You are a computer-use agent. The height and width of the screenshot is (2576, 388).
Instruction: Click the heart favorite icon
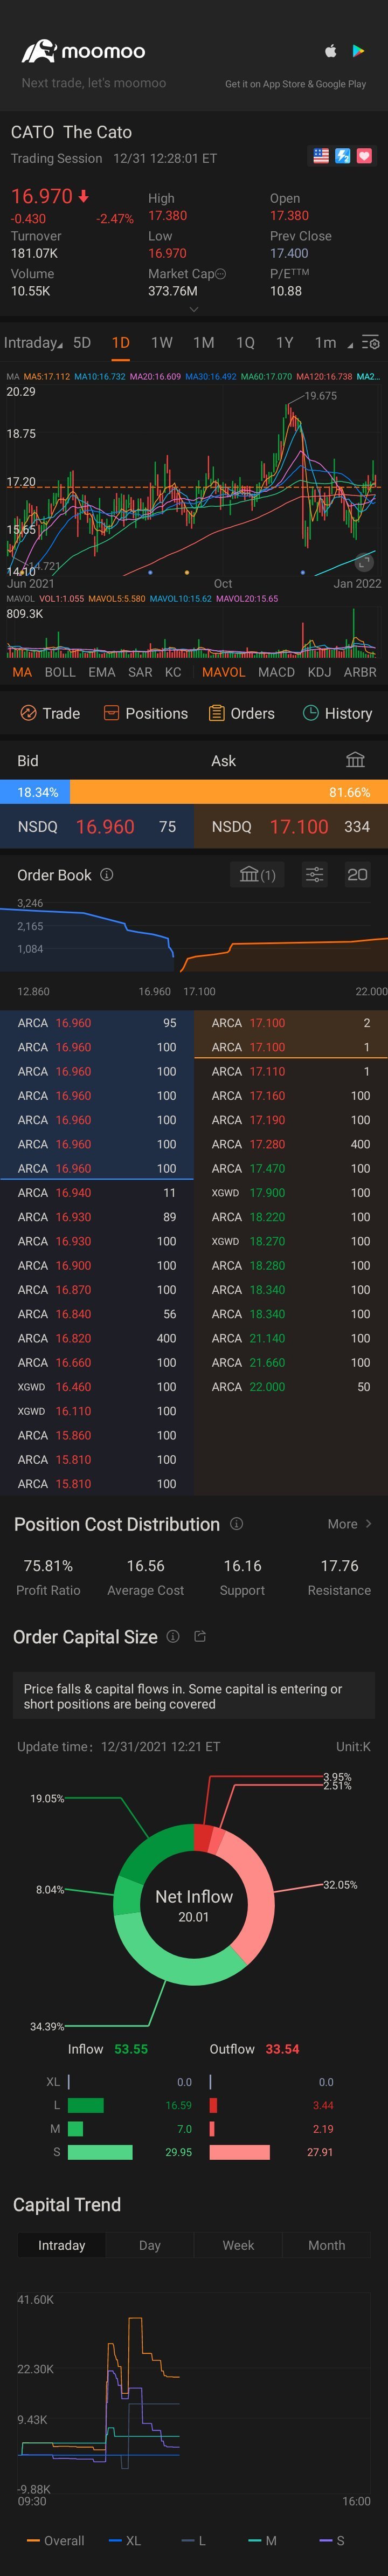pyautogui.click(x=364, y=156)
